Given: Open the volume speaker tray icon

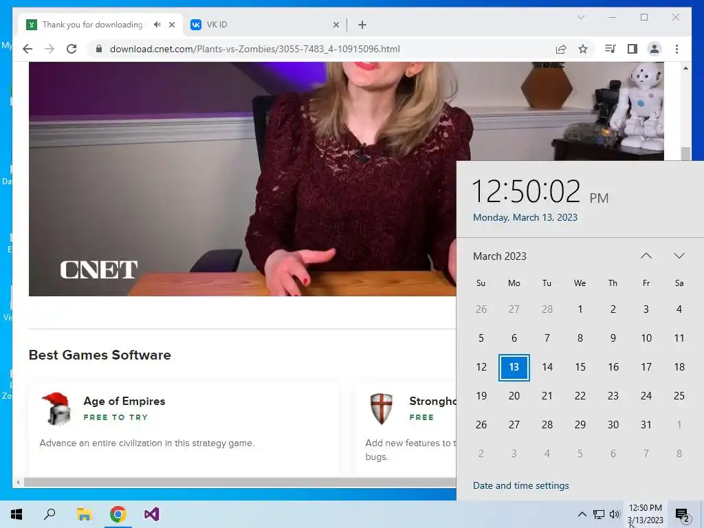Looking at the screenshot, I should point(615,514).
